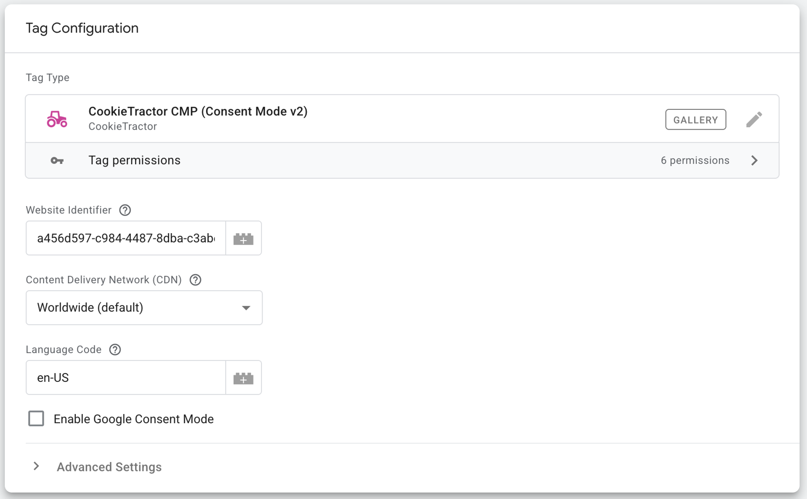Click the key icon beside Tag permissions
Viewport: 807px width, 499px height.
tap(57, 161)
